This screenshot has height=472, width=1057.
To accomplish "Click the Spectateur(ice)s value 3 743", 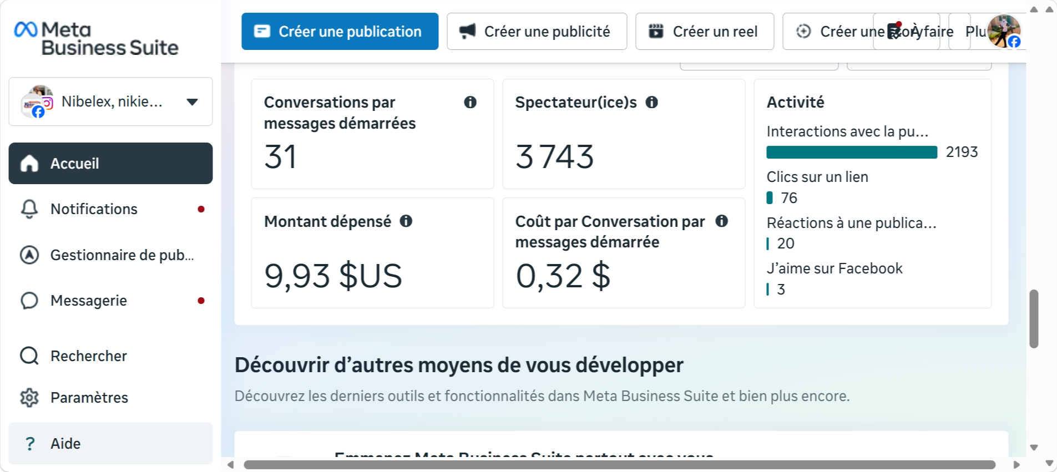I will [x=554, y=156].
